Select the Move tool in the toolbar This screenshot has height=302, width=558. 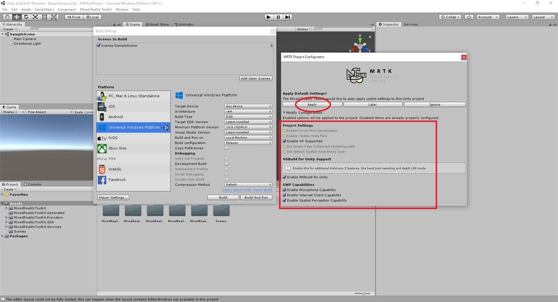[16, 17]
